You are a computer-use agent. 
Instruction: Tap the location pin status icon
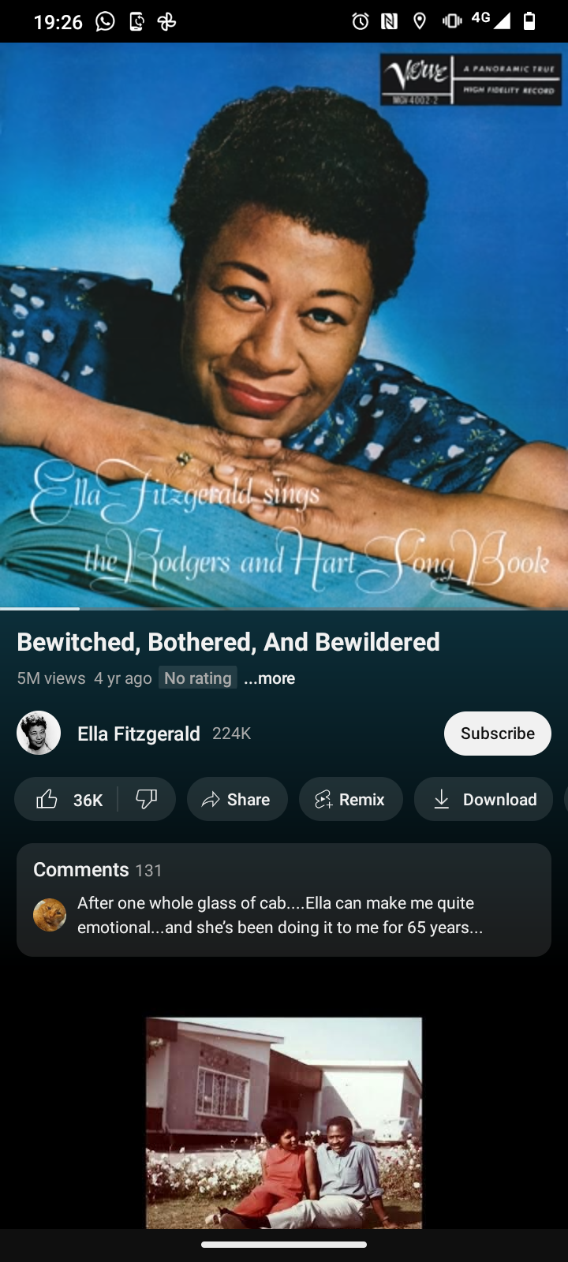pyautogui.click(x=420, y=21)
